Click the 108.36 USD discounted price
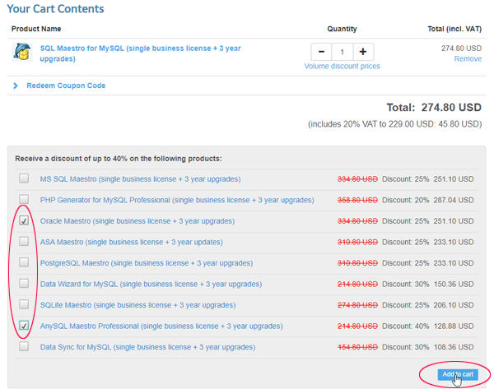The width and height of the screenshot is (494, 389). click(x=454, y=347)
